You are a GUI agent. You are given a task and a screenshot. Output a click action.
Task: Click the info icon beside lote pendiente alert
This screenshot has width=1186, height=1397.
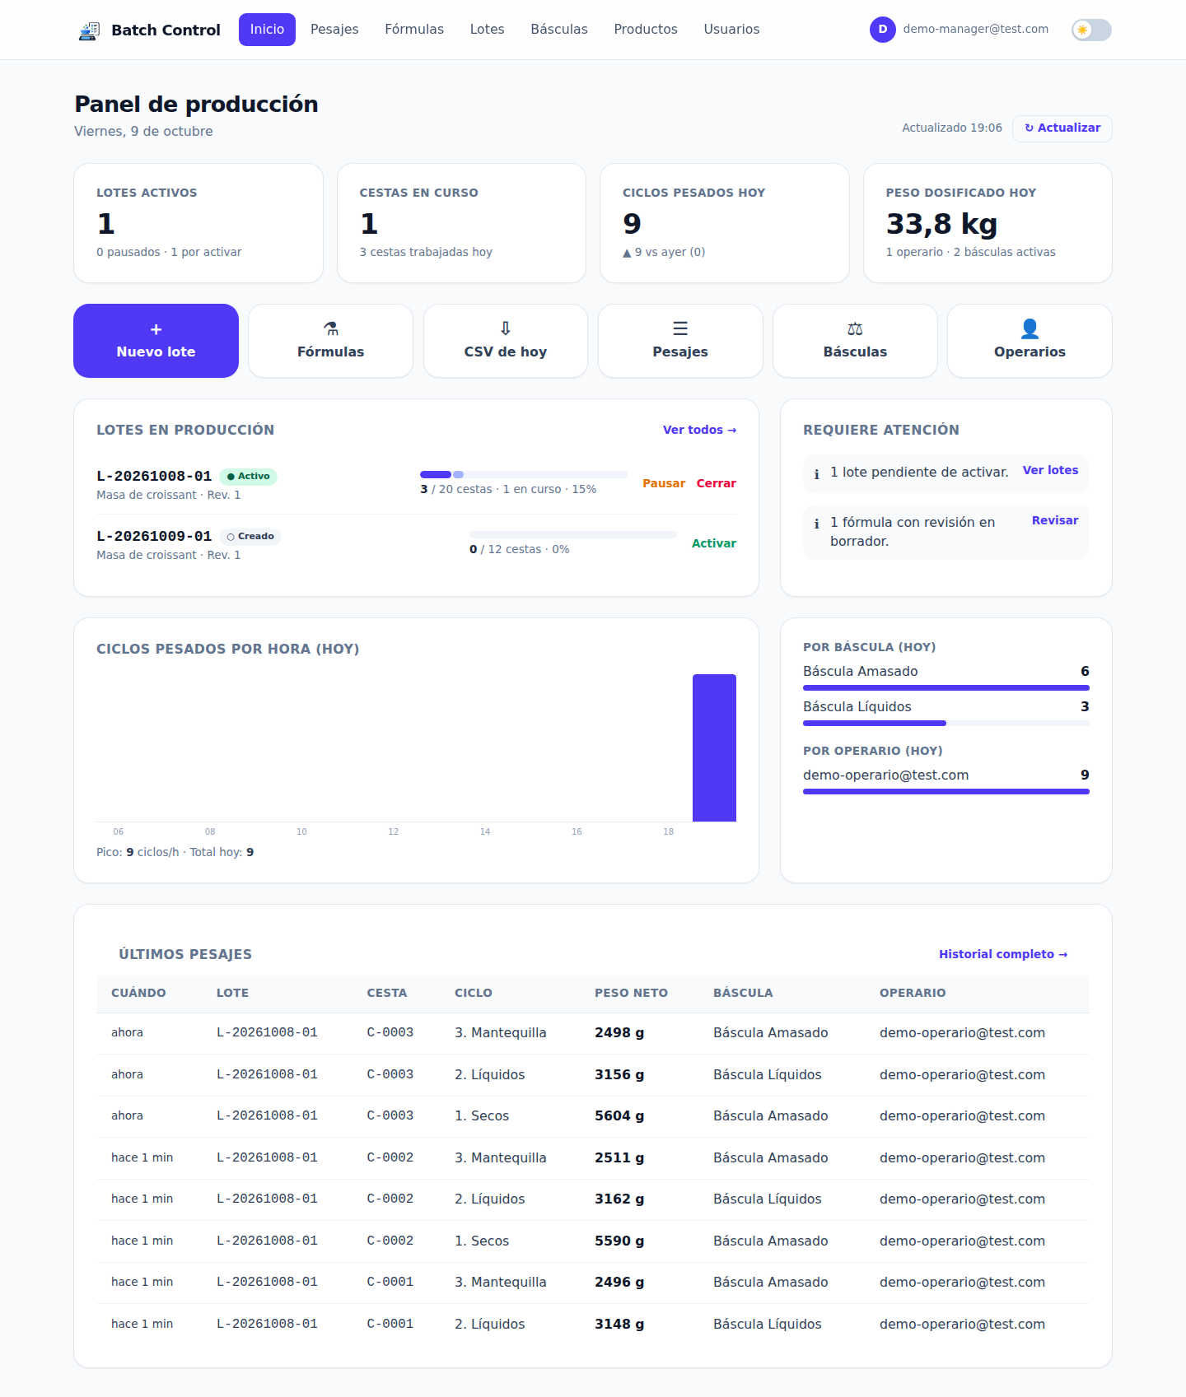816,473
